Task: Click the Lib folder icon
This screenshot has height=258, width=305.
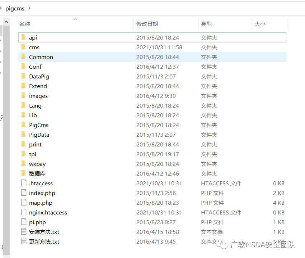Action: 23,115
